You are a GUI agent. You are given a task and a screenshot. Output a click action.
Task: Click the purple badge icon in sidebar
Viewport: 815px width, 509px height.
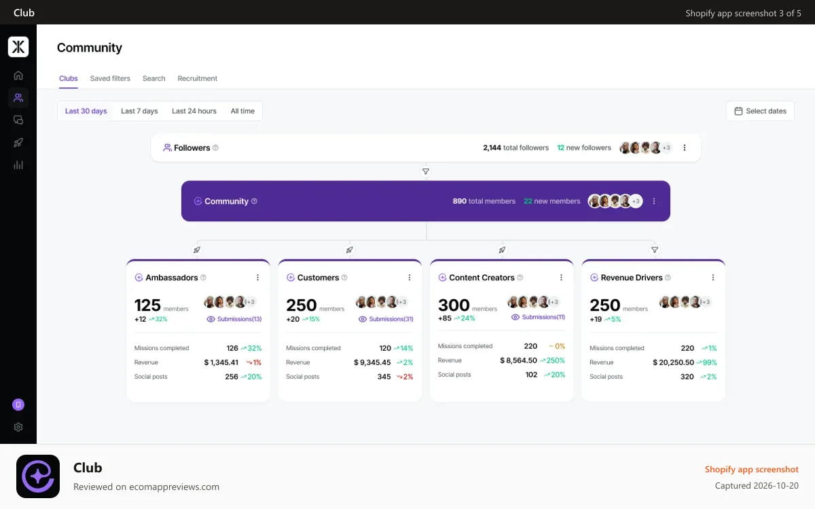tap(18, 404)
